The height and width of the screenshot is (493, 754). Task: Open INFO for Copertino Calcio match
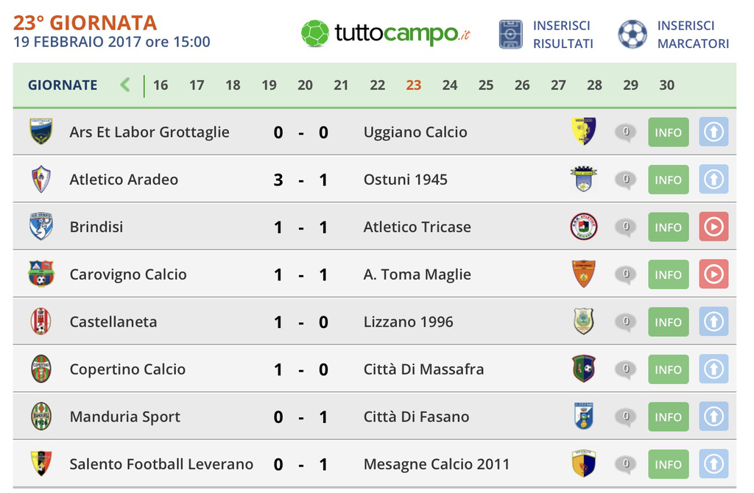(x=669, y=369)
